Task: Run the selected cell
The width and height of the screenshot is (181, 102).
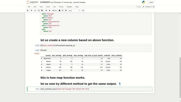Action: [x=55, y=10]
